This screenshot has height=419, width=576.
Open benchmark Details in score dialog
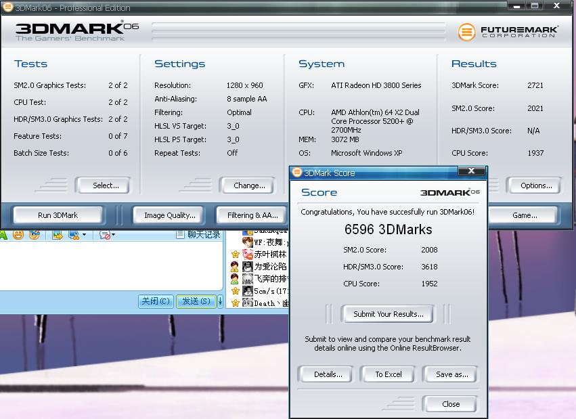328,374
